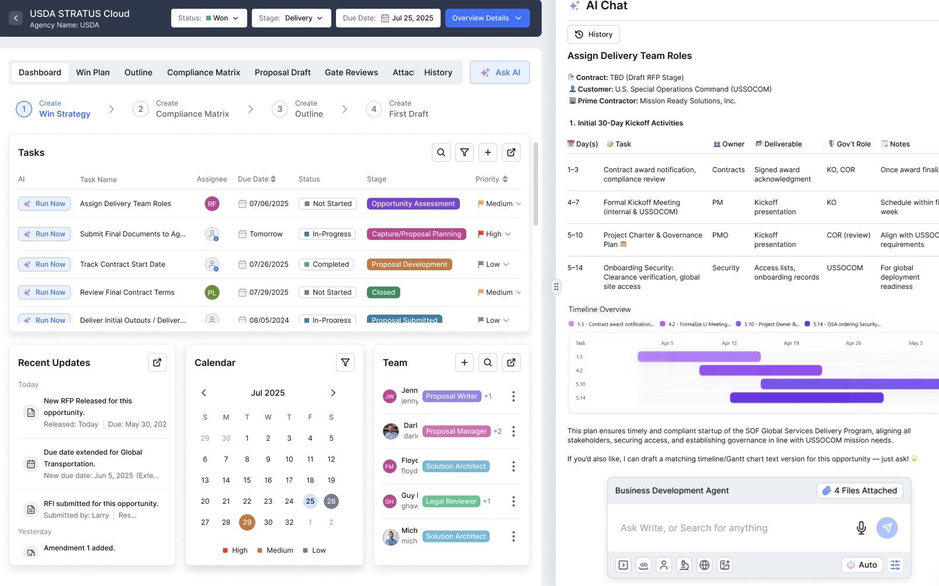Screen dimensions: 939x586
Task: Open Create Win Strategy step
Action: (53, 109)
